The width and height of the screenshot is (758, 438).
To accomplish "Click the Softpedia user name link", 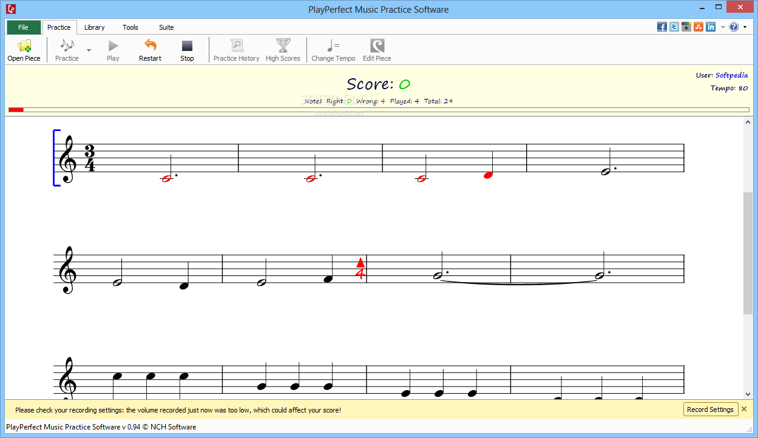I will click(731, 75).
